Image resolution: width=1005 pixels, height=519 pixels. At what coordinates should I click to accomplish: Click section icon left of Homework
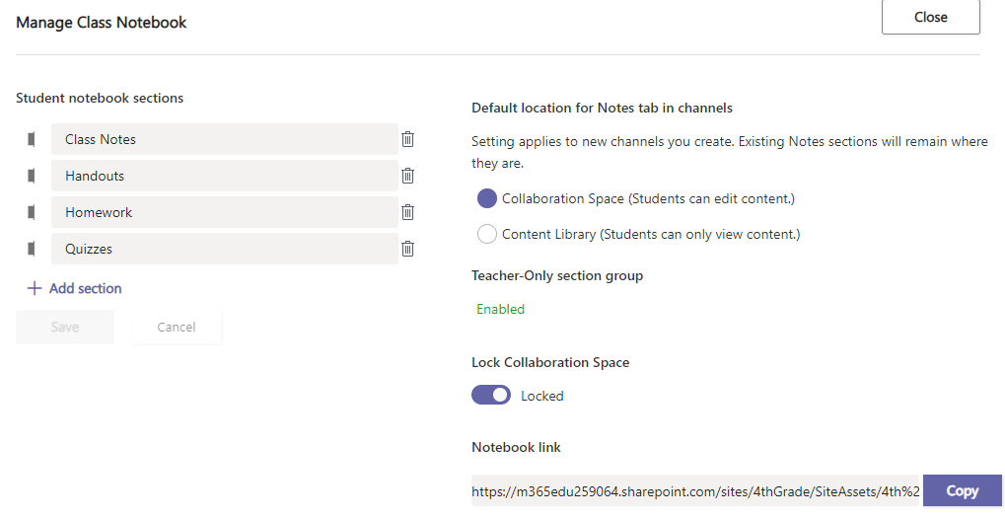click(32, 212)
